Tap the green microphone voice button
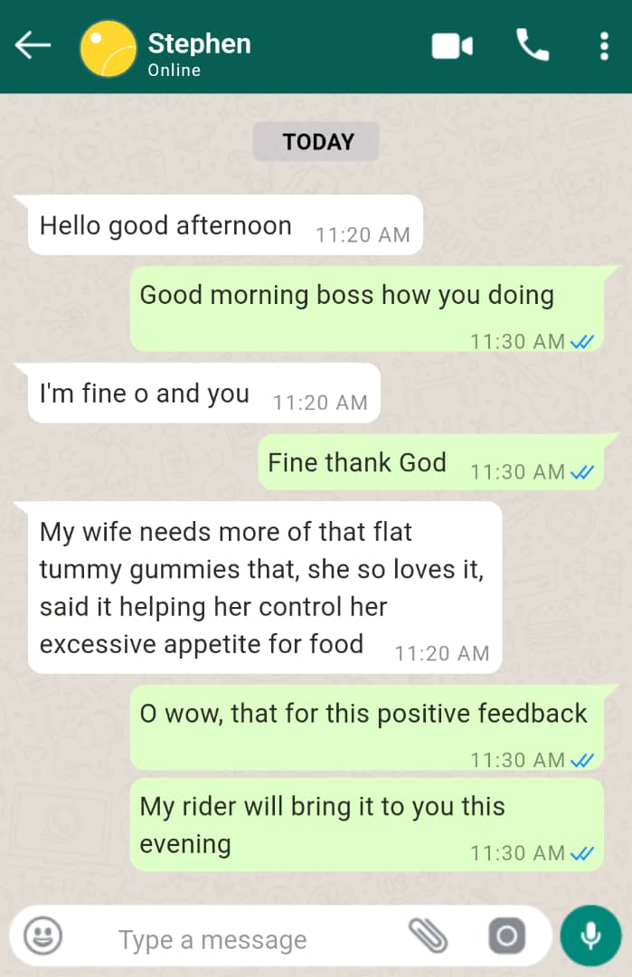The image size is (632, 977). [x=590, y=935]
